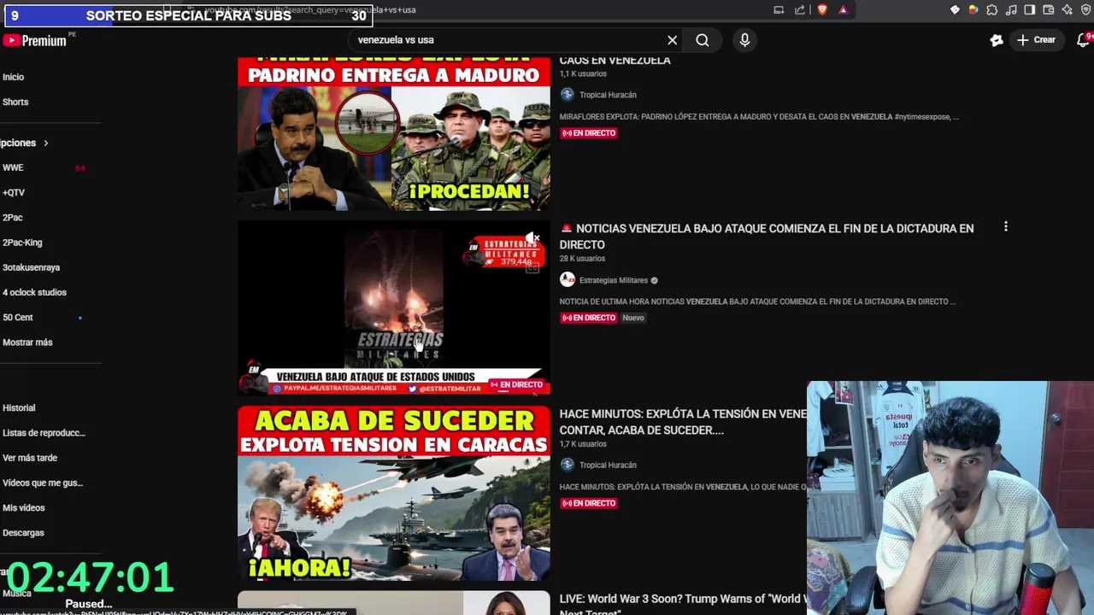Open the LIVE World War 3 Soon video title
1094x615 pixels.
pyautogui.click(x=683, y=606)
